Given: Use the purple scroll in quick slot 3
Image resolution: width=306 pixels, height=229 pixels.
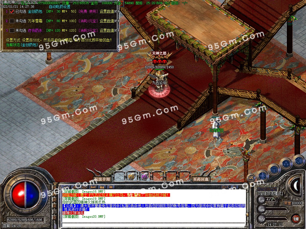Looking at the screenshot, I should 145,177.
